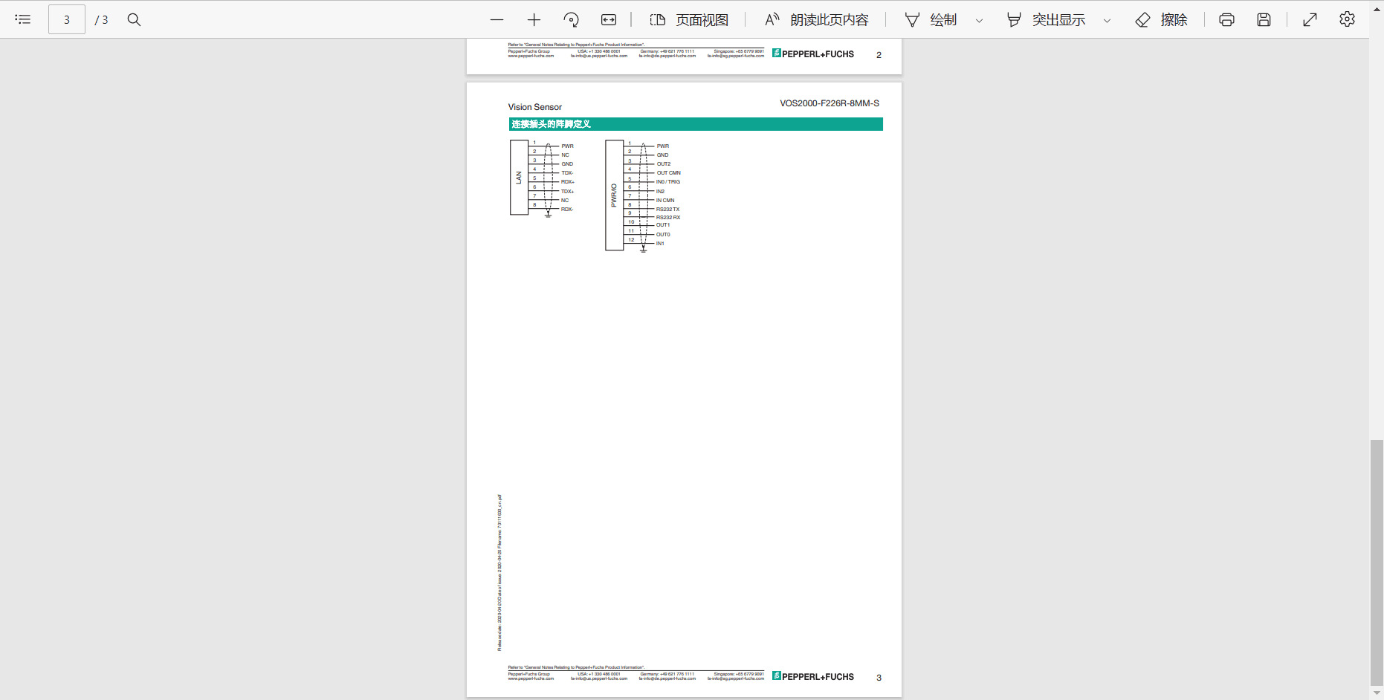
Task: Start 朗读此页内容 read aloud
Action: (817, 20)
